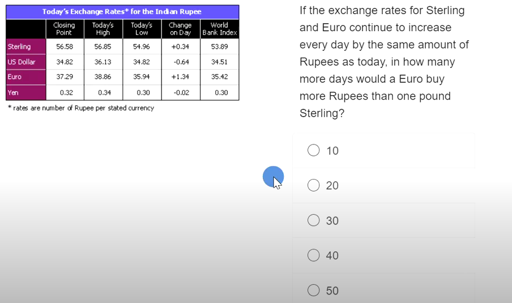Viewport: 512px width, 303px height.
Task: Click the Closing Point column header
Action: click(x=65, y=29)
